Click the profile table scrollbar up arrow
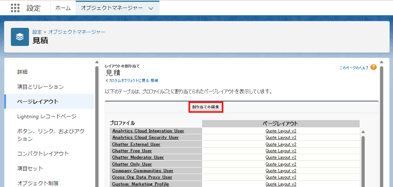This screenshot has width=393, height=187. (363, 132)
